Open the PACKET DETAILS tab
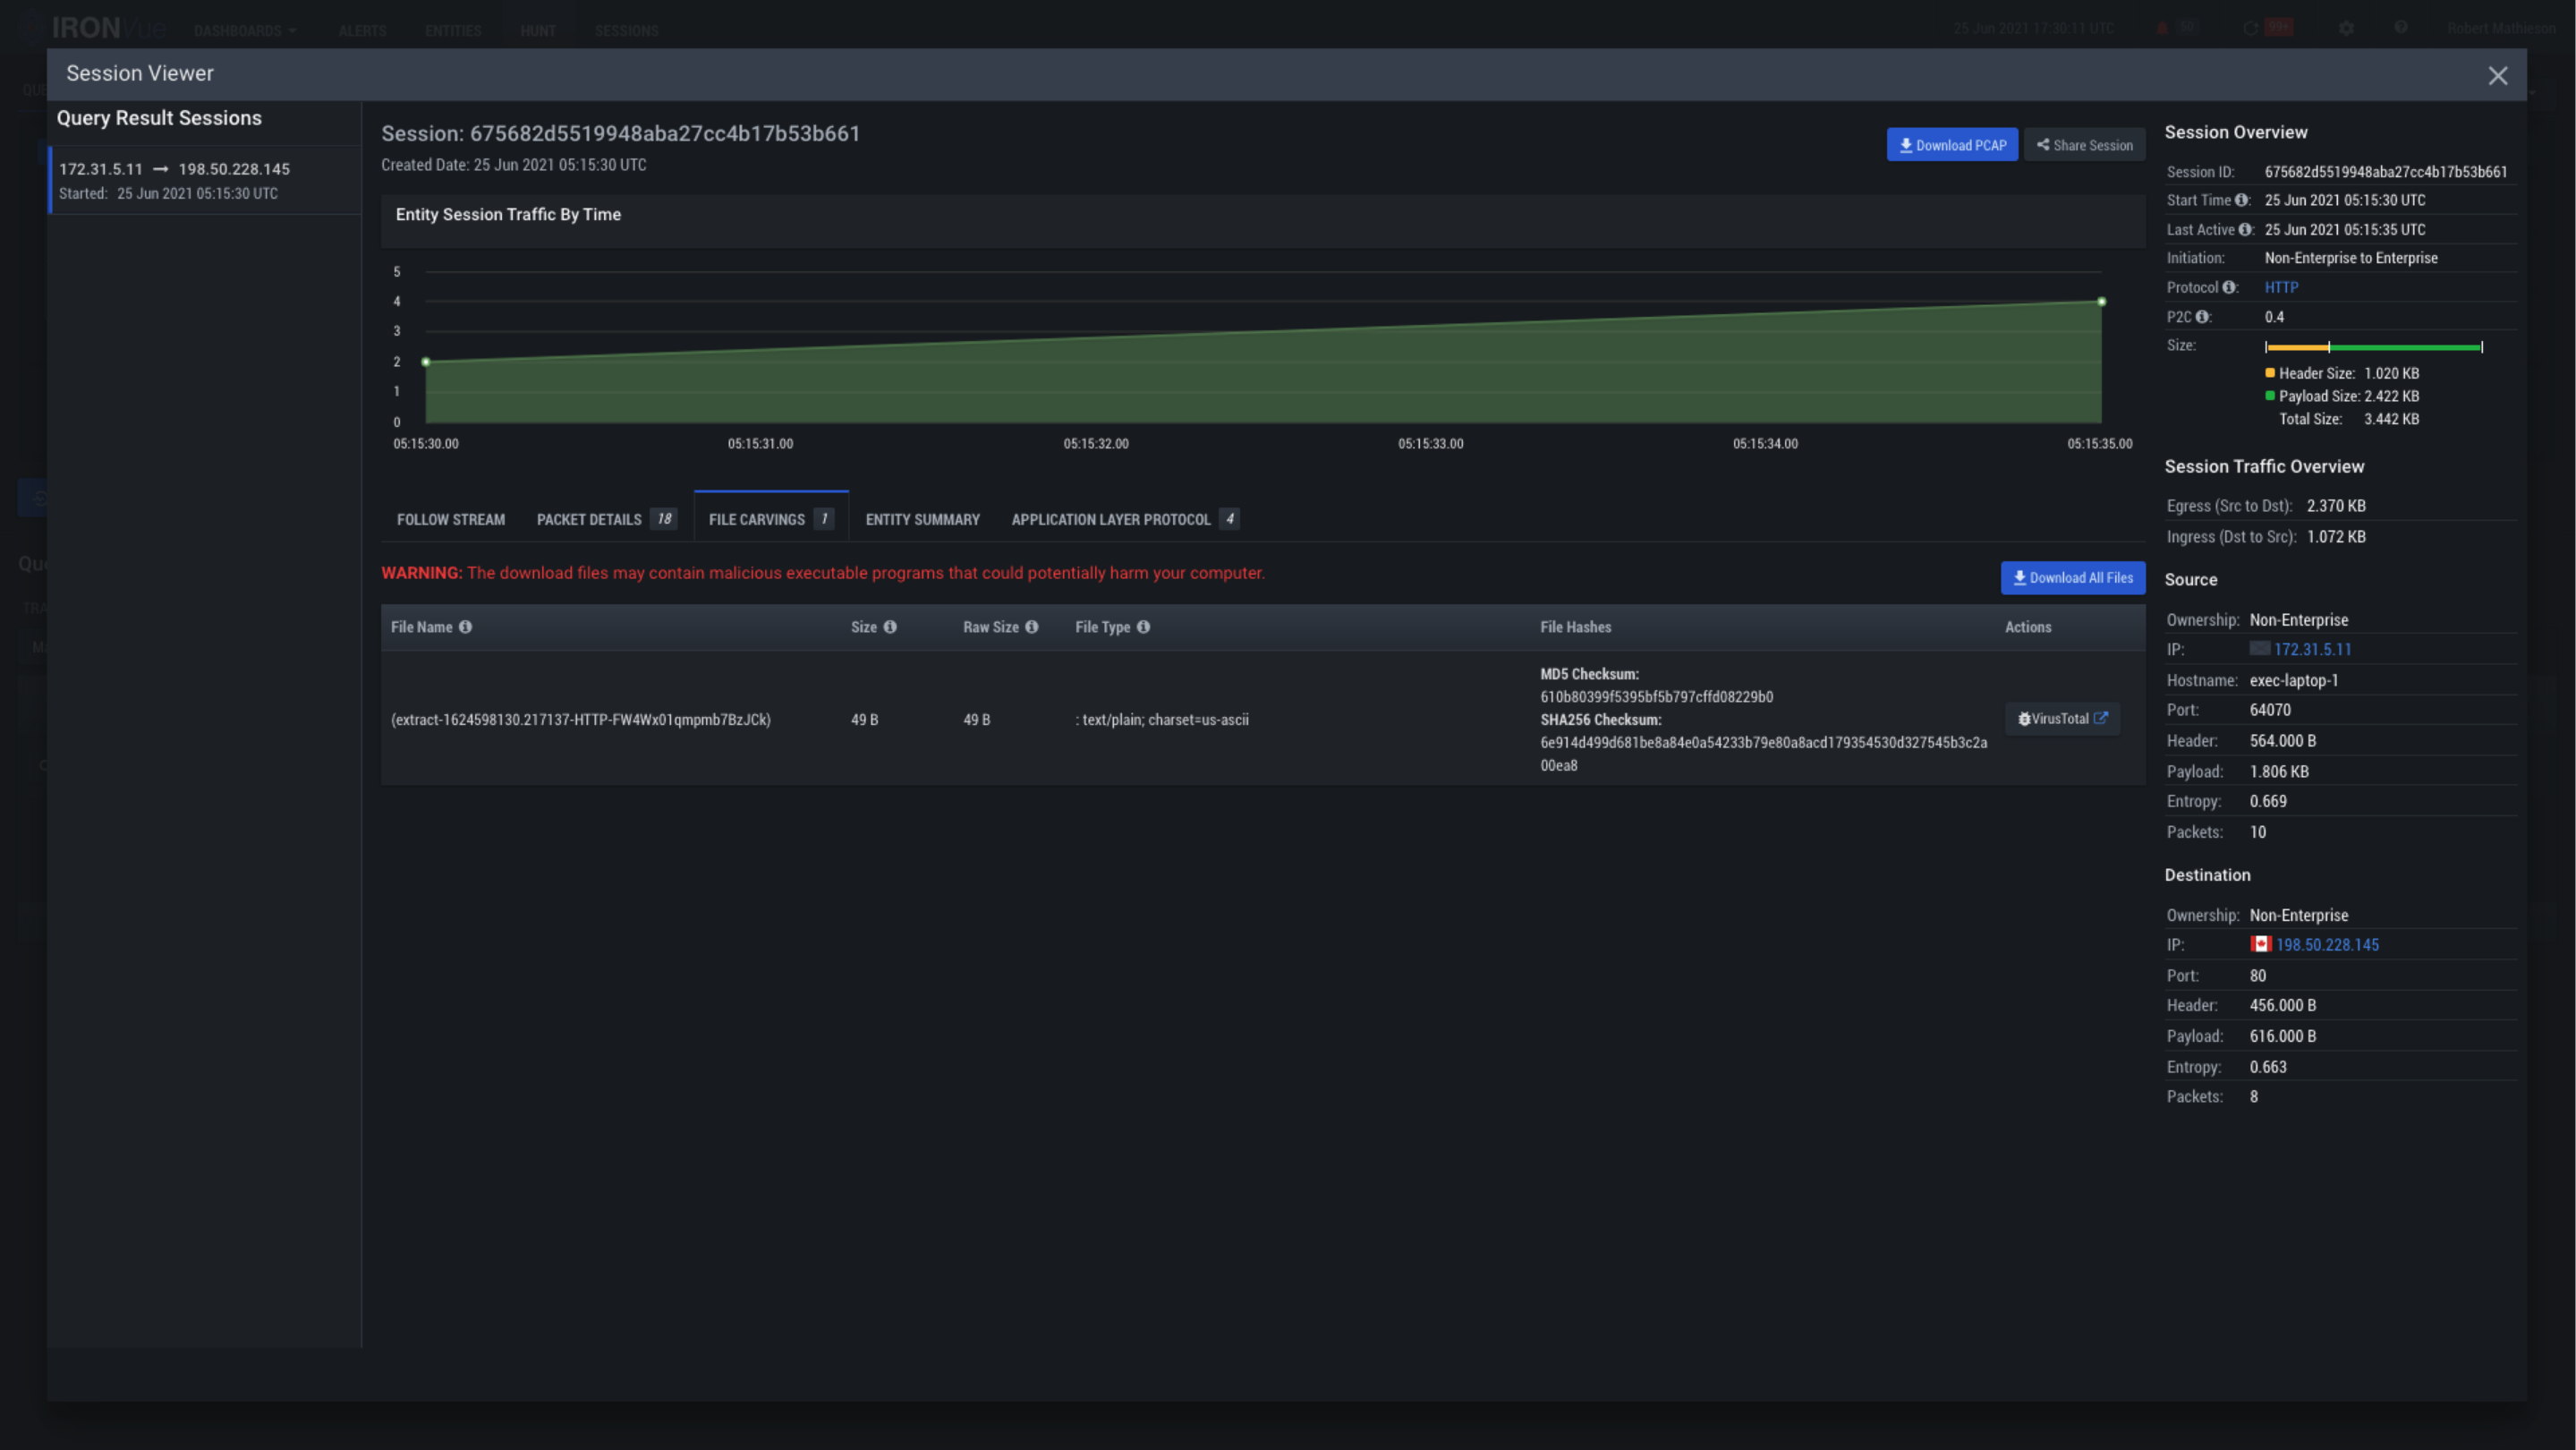This screenshot has width=2576, height=1450. tap(589, 519)
